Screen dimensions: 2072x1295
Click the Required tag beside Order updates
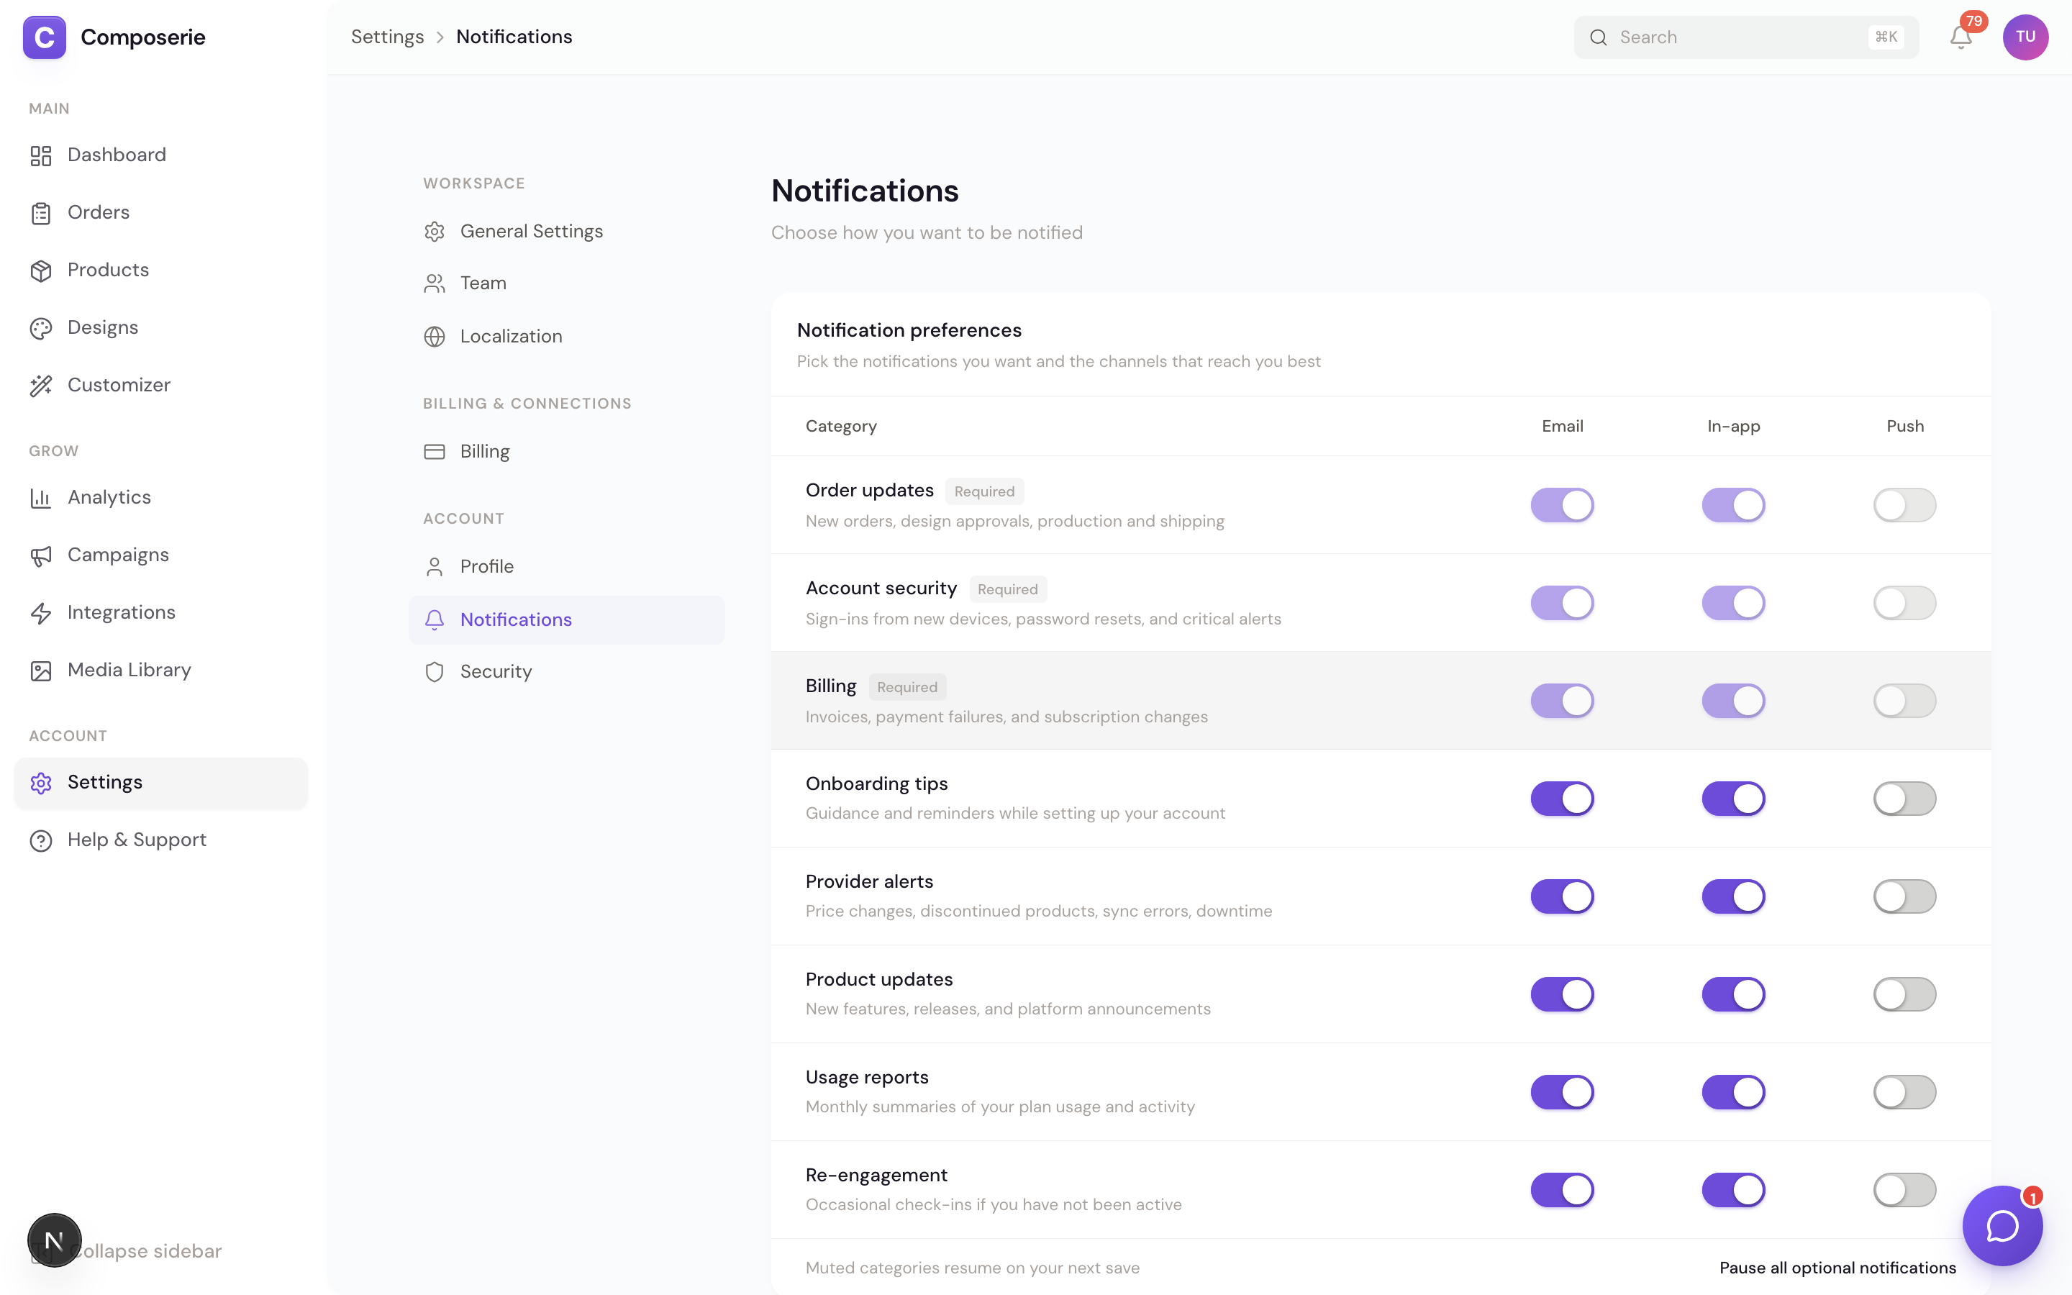point(983,491)
